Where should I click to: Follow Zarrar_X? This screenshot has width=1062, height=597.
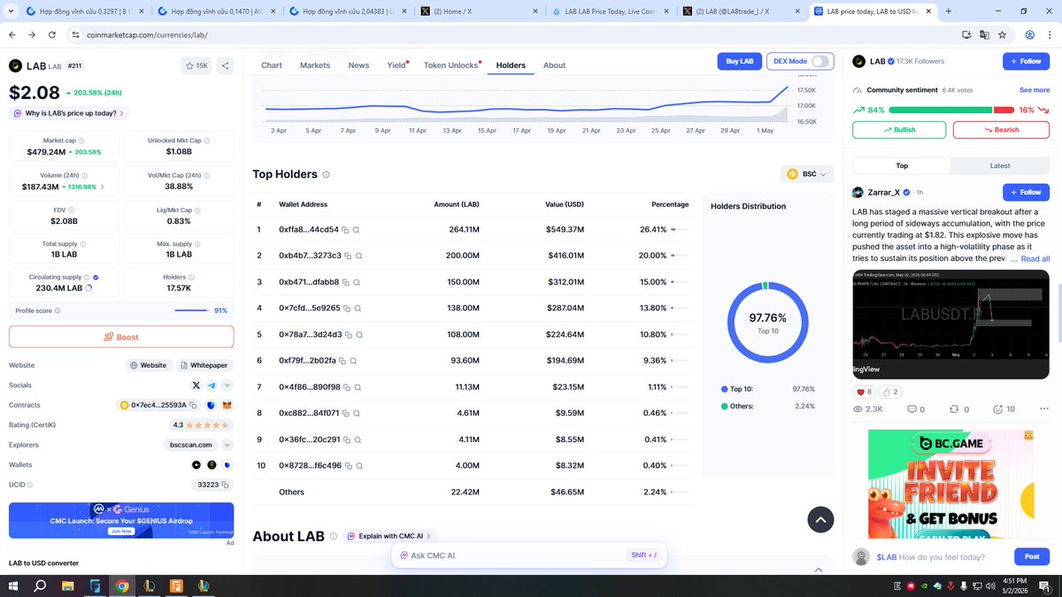[x=1026, y=192]
